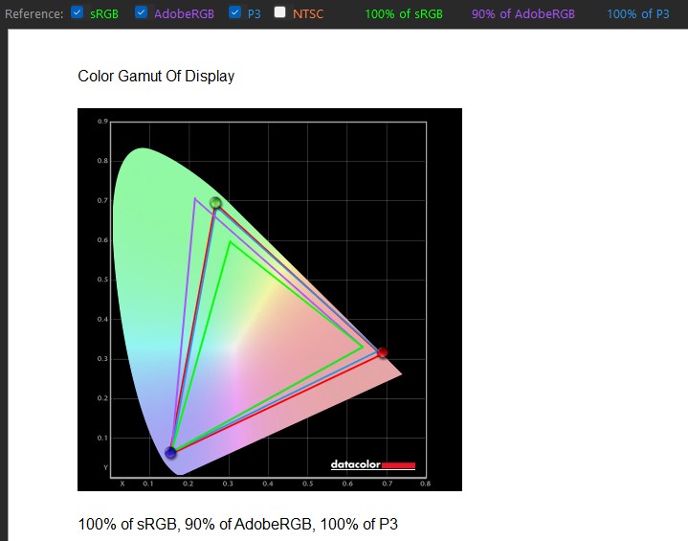This screenshot has width=688, height=541.
Task: Click the sRGB green label text
Action: (x=104, y=14)
